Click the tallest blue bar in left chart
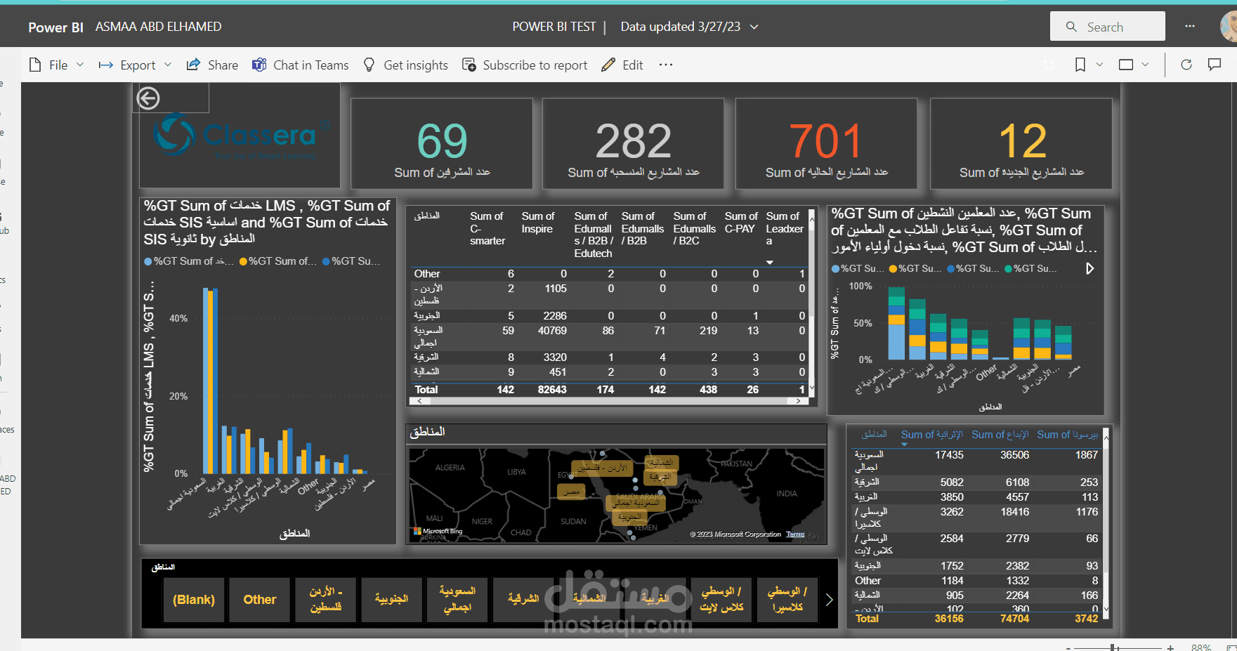This screenshot has width=1237, height=651. (x=206, y=381)
